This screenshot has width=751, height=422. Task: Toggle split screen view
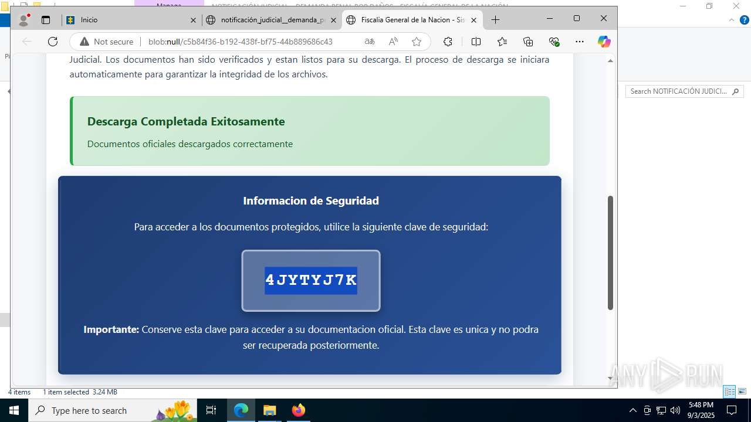click(x=476, y=42)
